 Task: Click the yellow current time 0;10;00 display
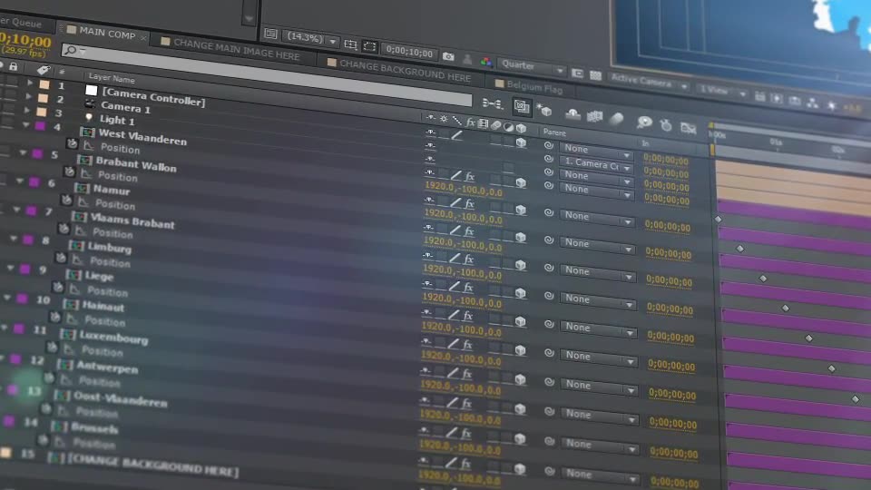click(25, 41)
